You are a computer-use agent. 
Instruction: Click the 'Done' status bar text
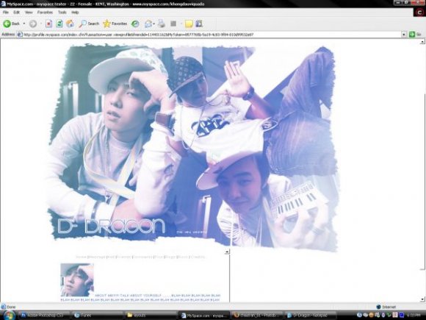(11, 307)
